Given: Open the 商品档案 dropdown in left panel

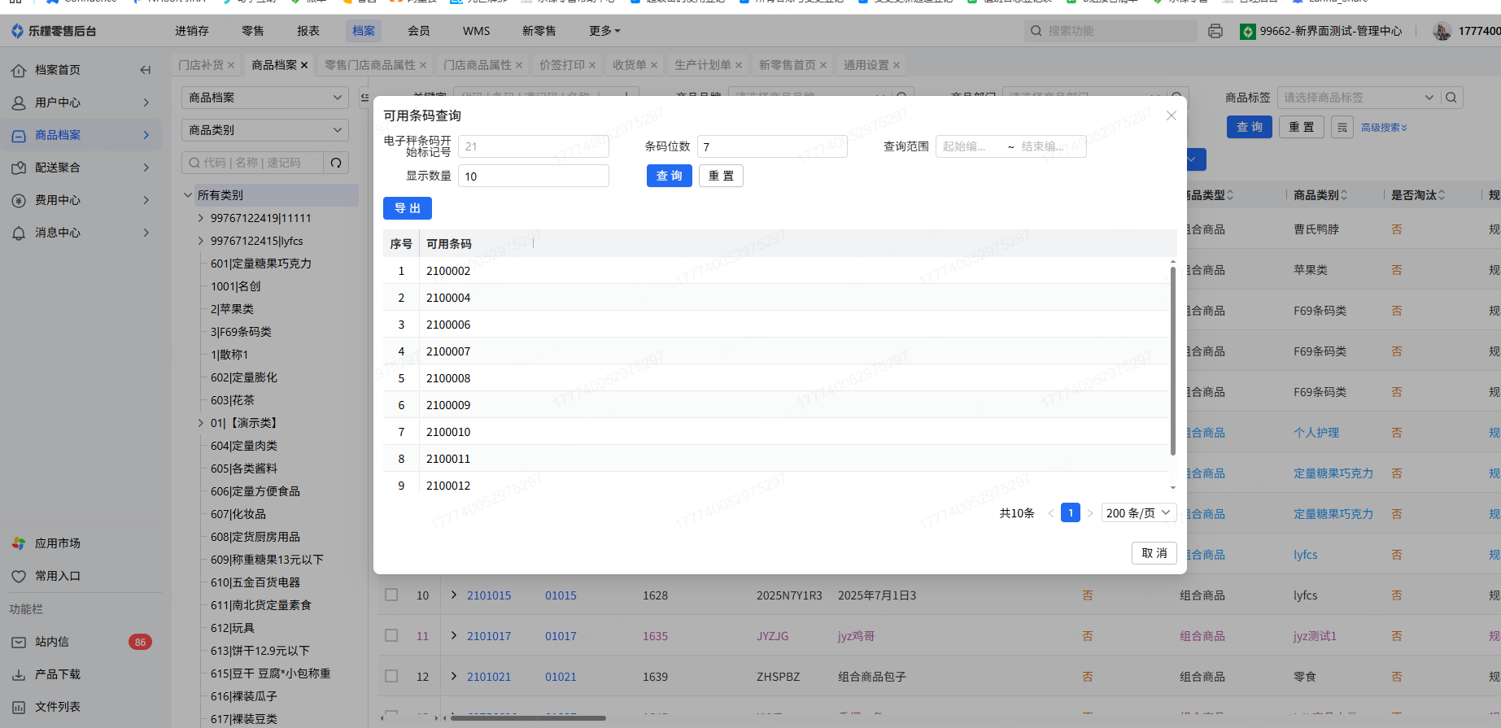Looking at the screenshot, I should (265, 98).
